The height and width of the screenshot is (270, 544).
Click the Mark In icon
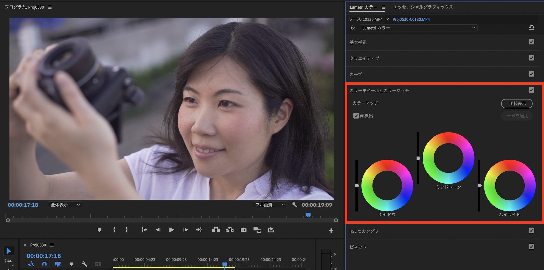point(114,230)
